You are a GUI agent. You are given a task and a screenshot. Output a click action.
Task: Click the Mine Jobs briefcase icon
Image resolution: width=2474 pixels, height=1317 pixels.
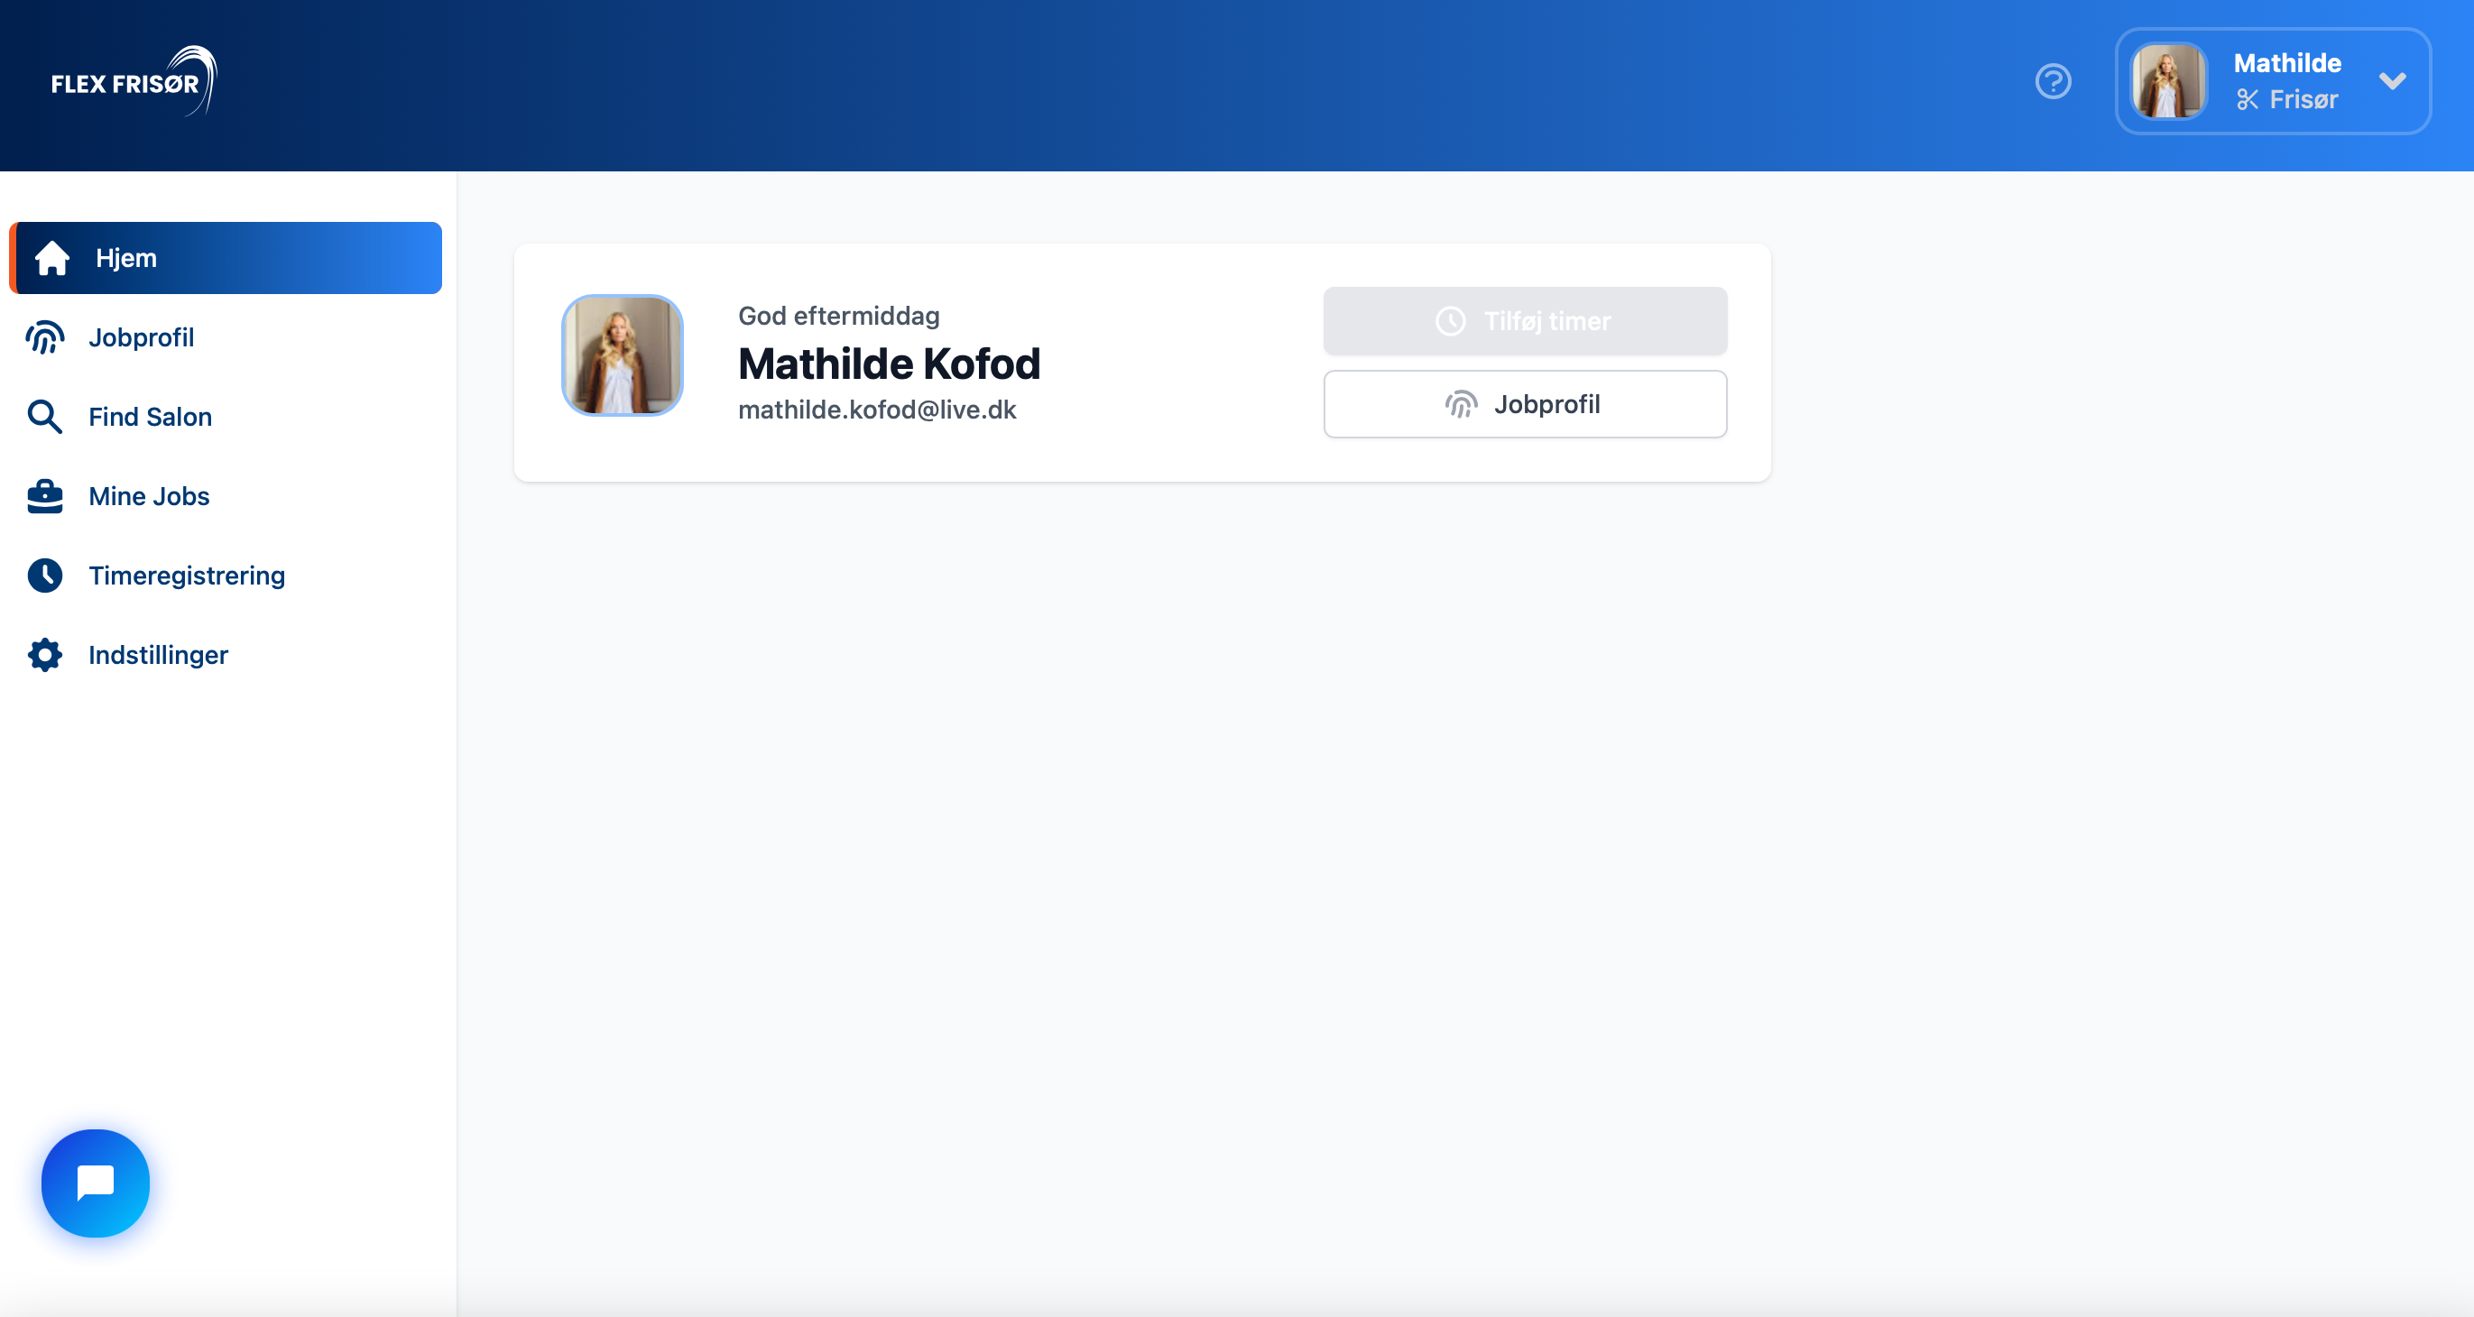pyautogui.click(x=42, y=494)
